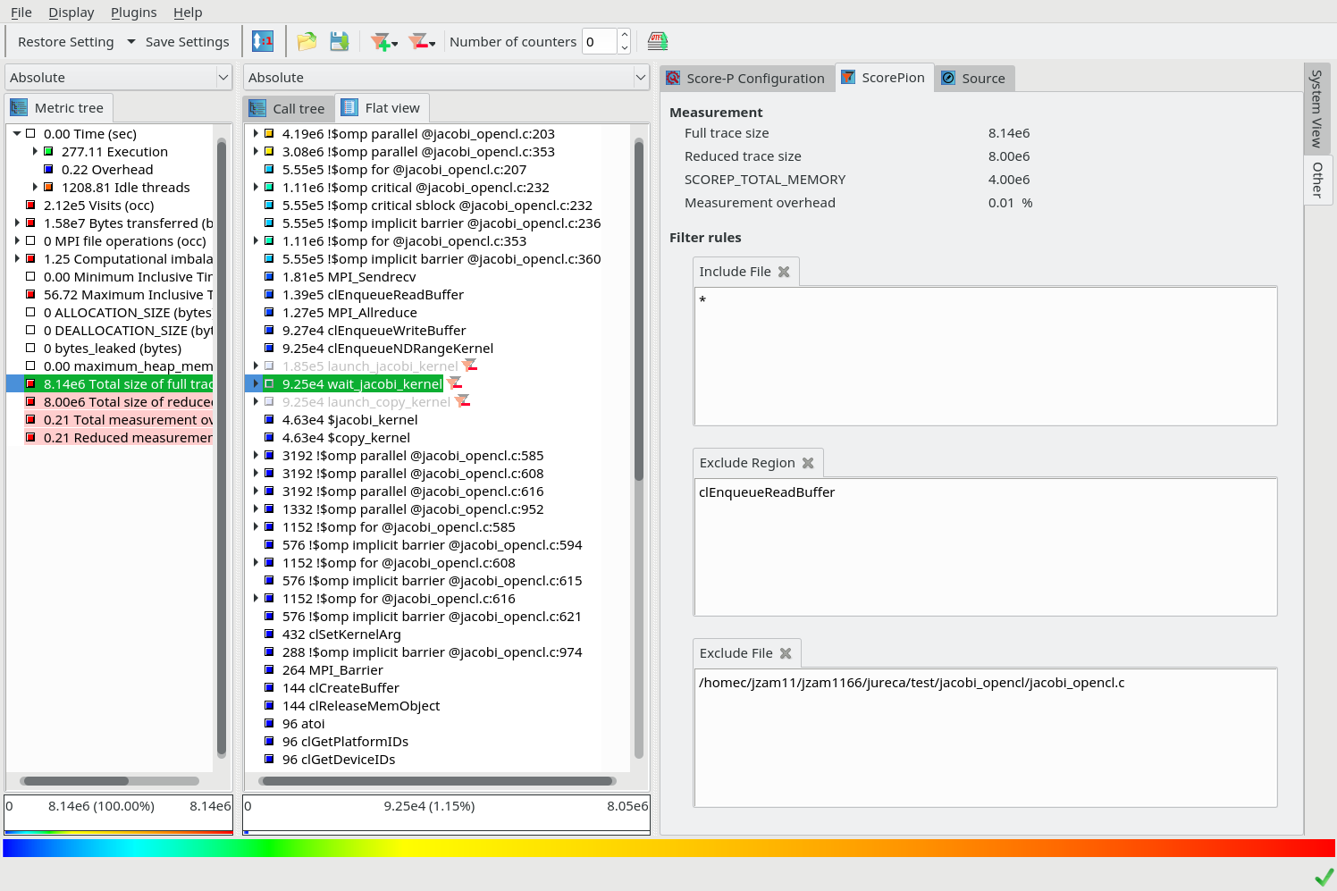This screenshot has width=1337, height=891.
Task: Expand the Idle threads metric node
Action: [x=35, y=187]
